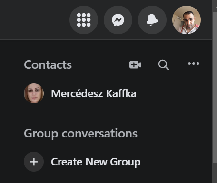The width and height of the screenshot is (217, 183).
Task: Click empty space right of Create New Group
Action: click(171, 162)
